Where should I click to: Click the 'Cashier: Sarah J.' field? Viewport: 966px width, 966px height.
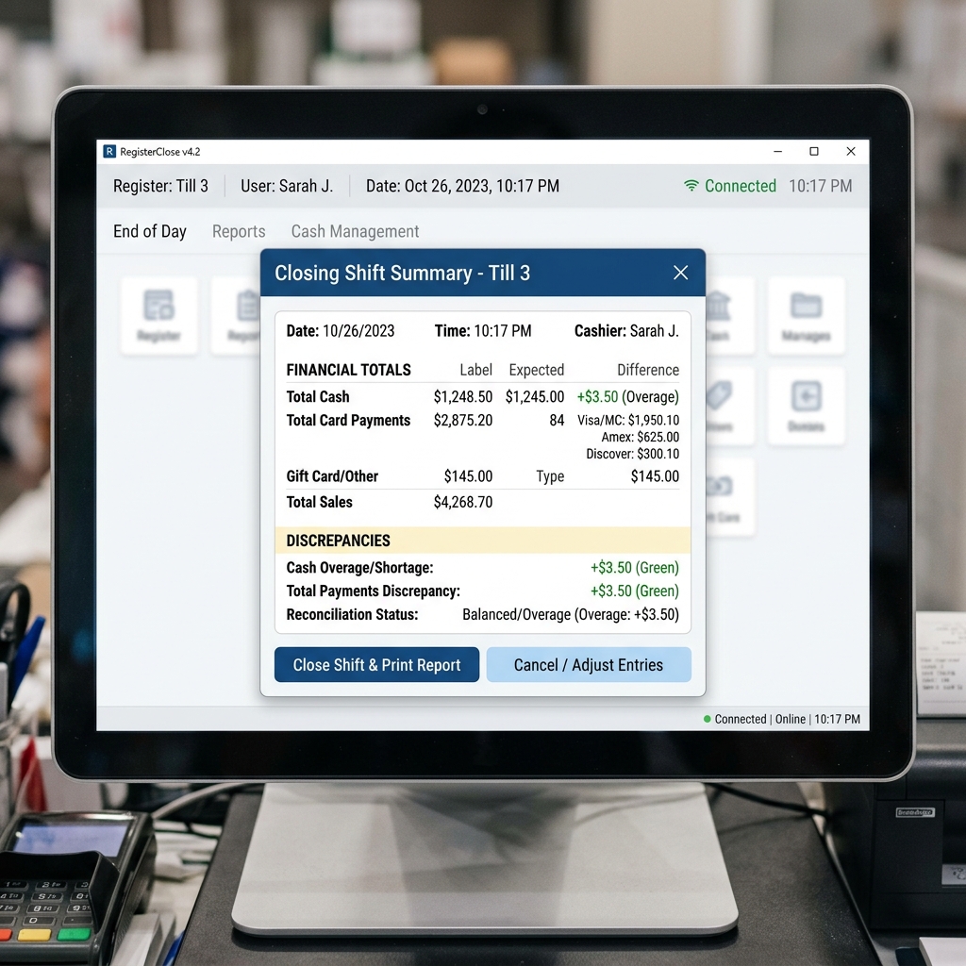(x=626, y=331)
